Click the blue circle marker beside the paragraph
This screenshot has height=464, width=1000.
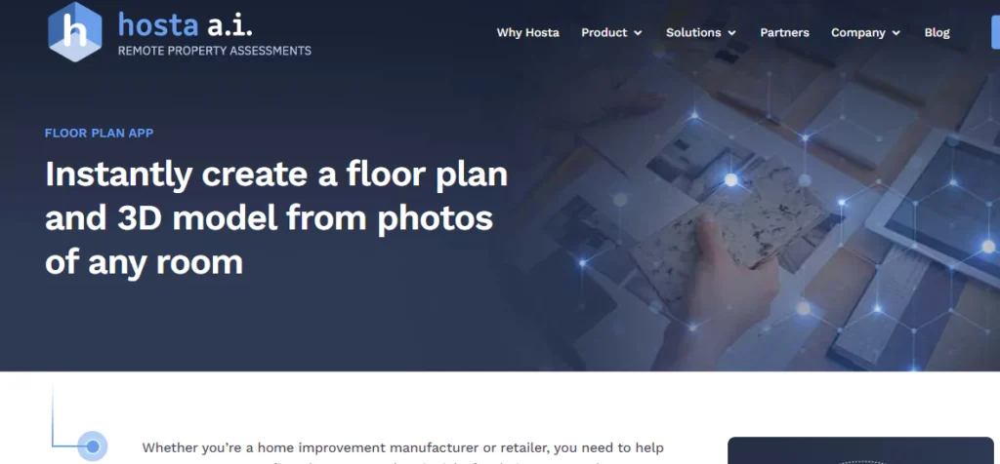(93, 446)
